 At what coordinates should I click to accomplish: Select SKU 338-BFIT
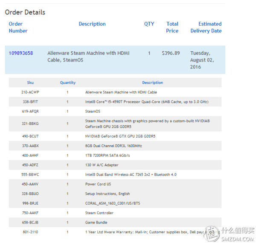(x=30, y=102)
